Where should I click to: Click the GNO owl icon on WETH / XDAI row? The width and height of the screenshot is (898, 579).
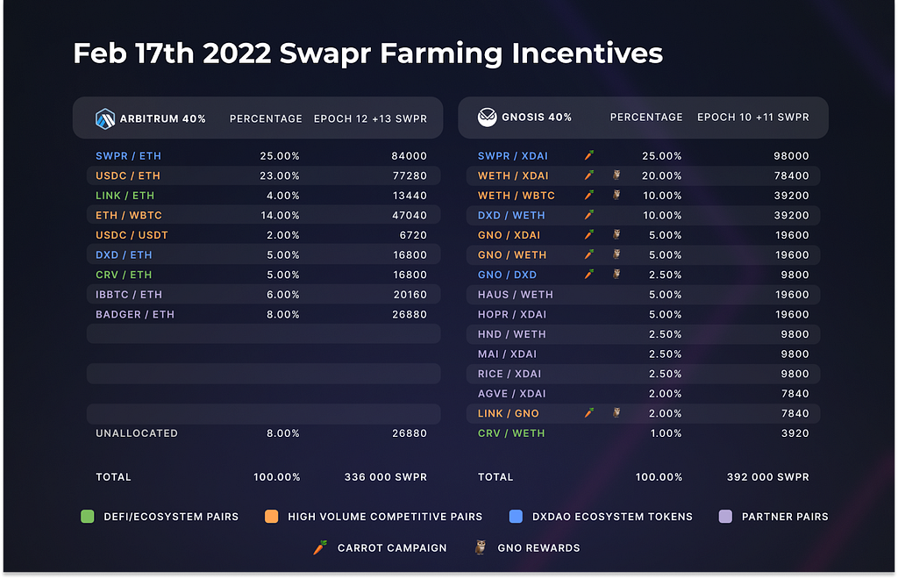(x=616, y=175)
